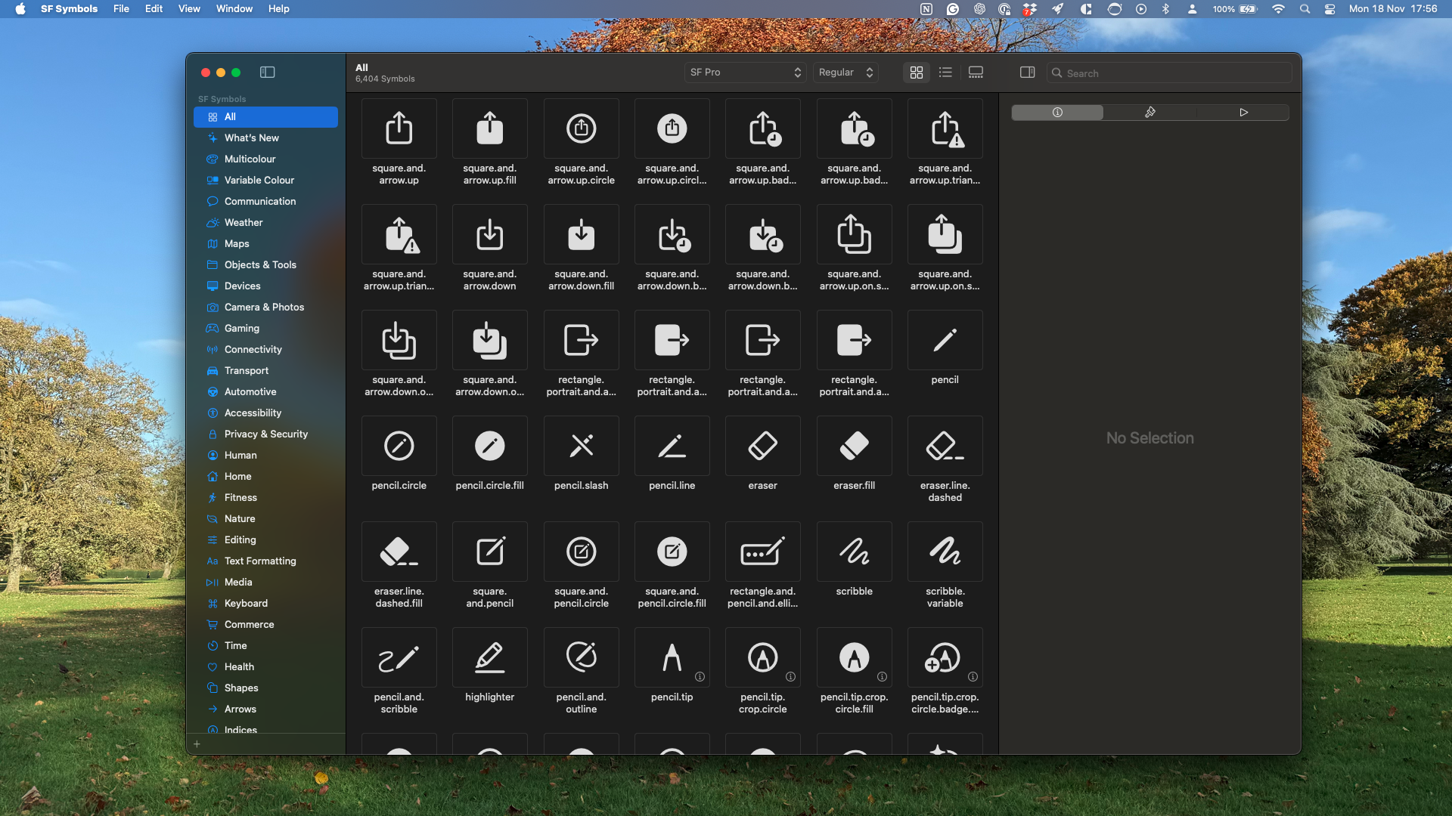Select the pencil.slash symbol
The height and width of the screenshot is (816, 1452).
point(581,446)
